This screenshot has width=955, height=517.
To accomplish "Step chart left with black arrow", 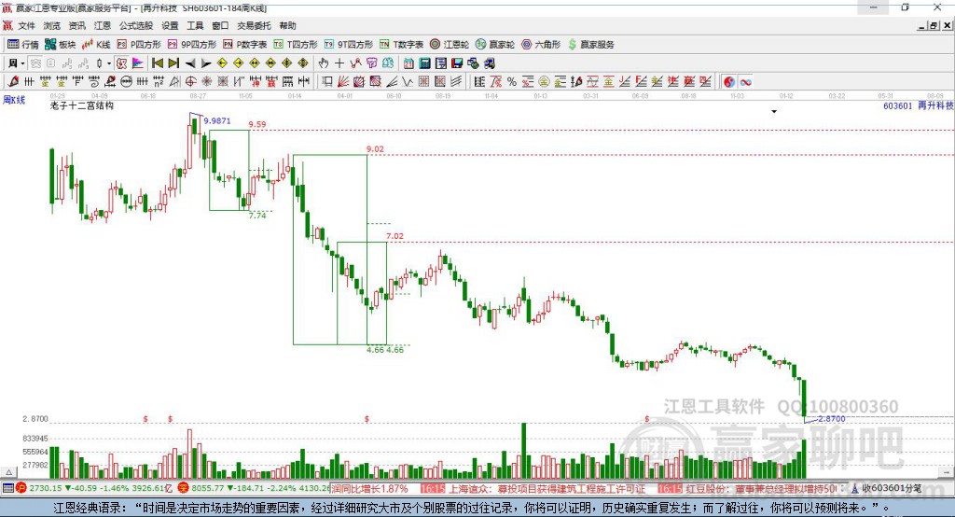I will click(190, 63).
